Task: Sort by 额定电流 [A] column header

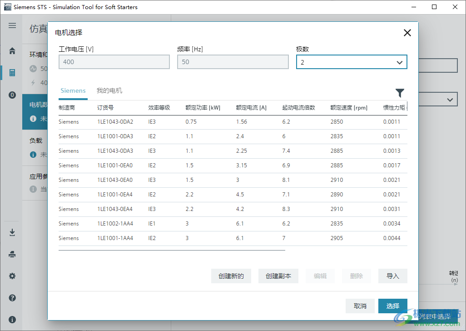Action: (251, 108)
